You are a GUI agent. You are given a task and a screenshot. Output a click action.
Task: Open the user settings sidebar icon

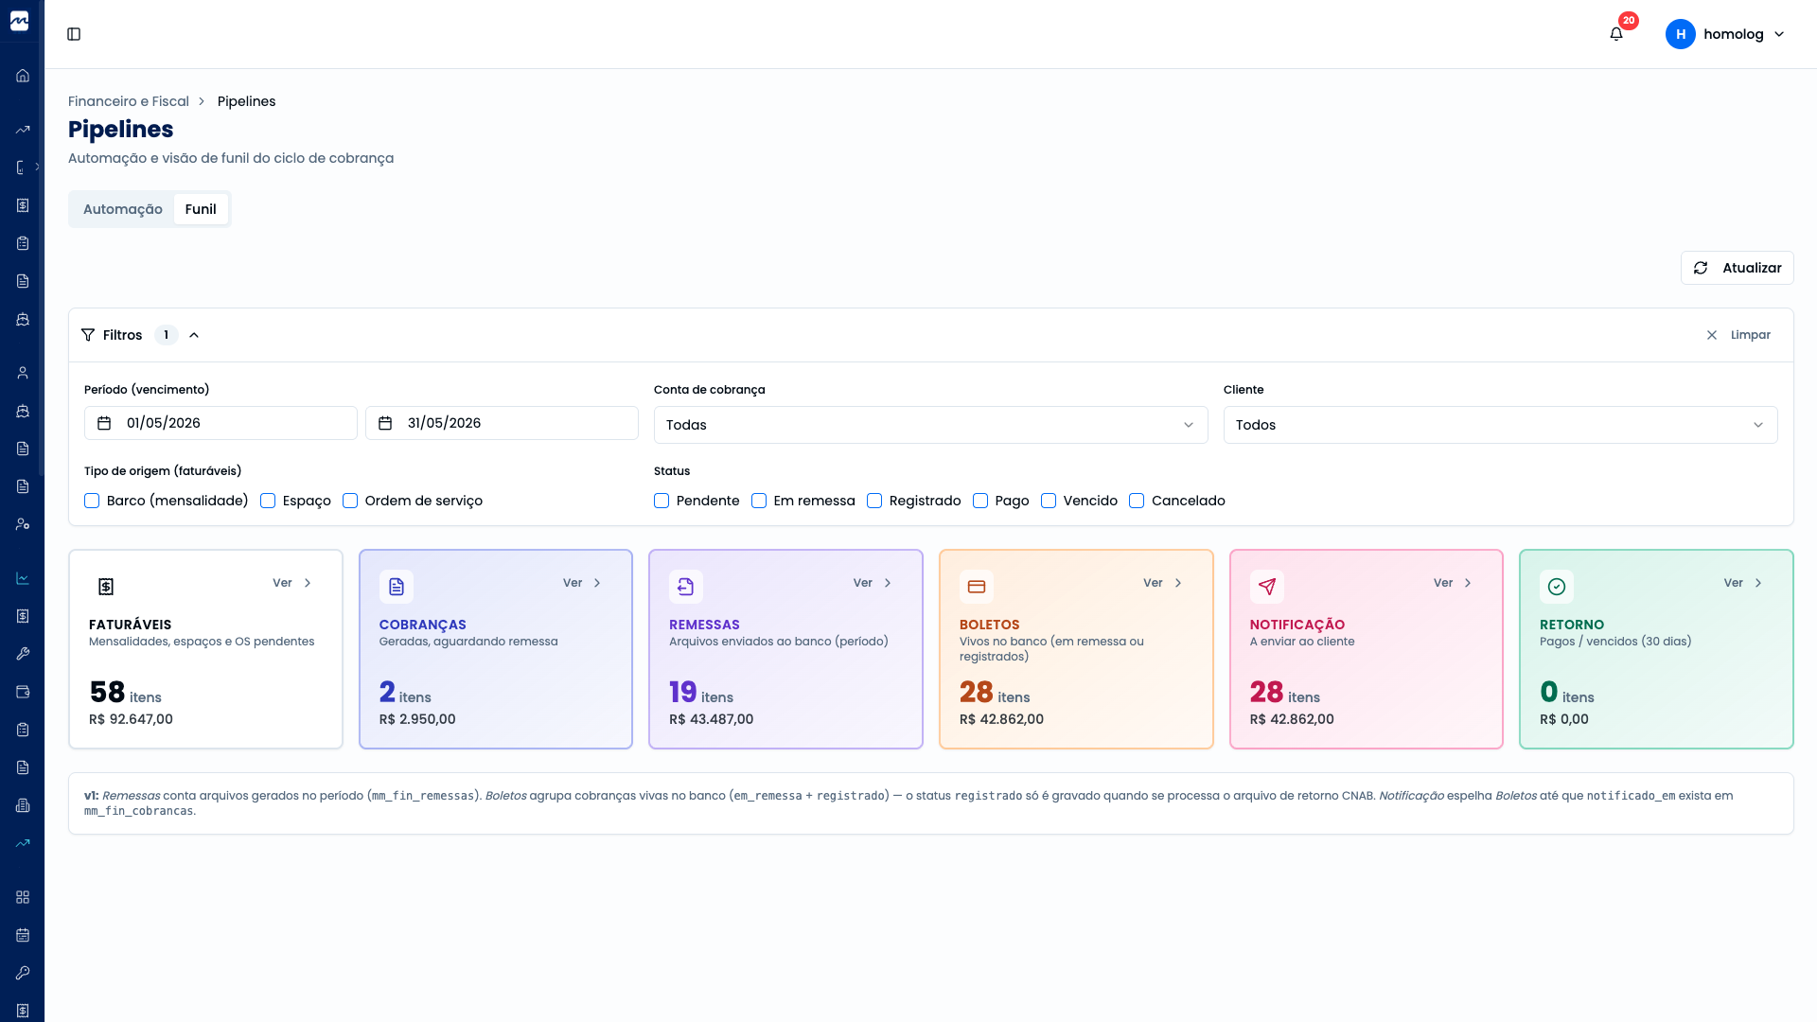[23, 524]
